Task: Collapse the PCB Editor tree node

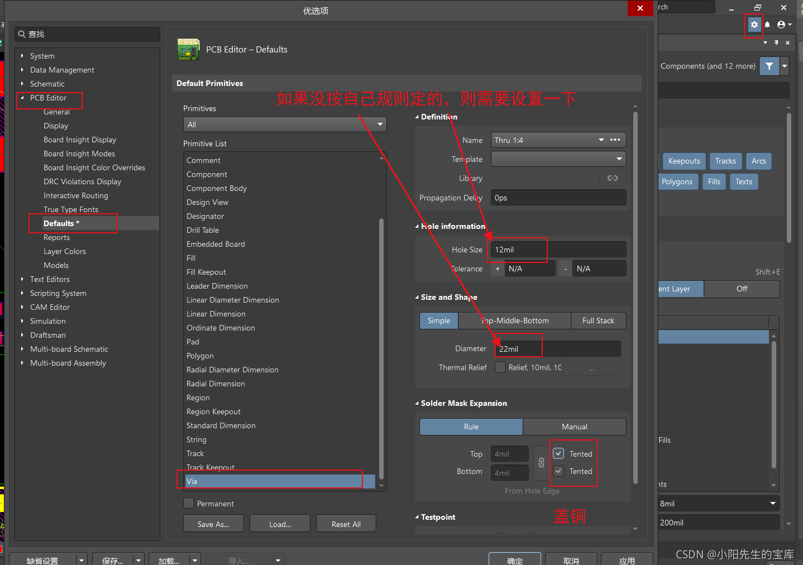Action: pos(22,98)
